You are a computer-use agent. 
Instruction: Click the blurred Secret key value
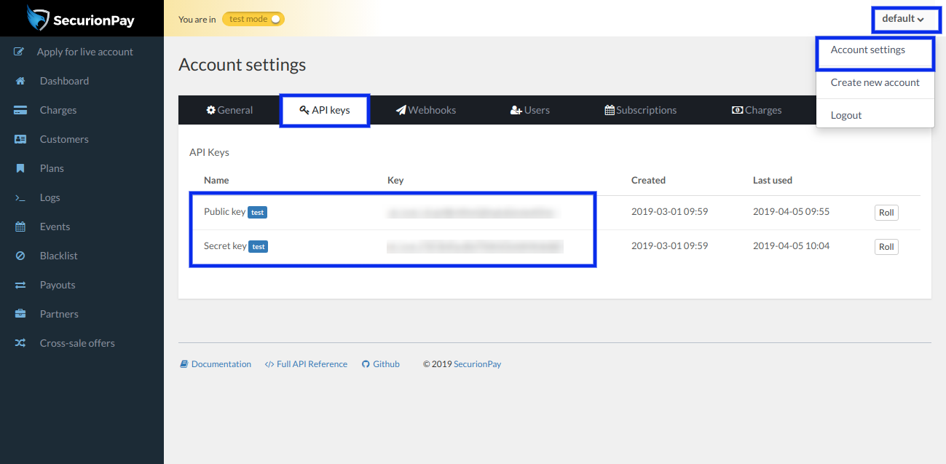[475, 247]
